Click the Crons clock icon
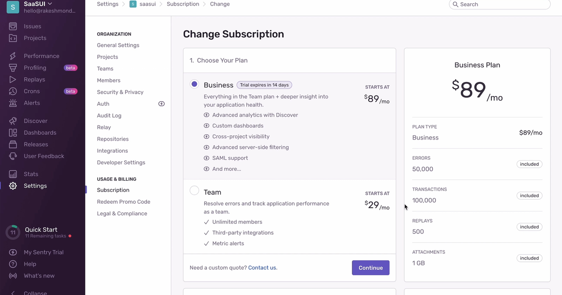Viewport: 562px width, 295px height. pyautogui.click(x=13, y=91)
